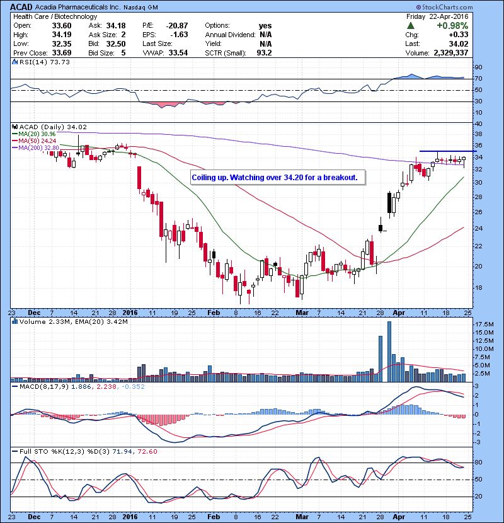Click the EPS -1.63 value
Screen dimensions: 504x523
point(179,35)
